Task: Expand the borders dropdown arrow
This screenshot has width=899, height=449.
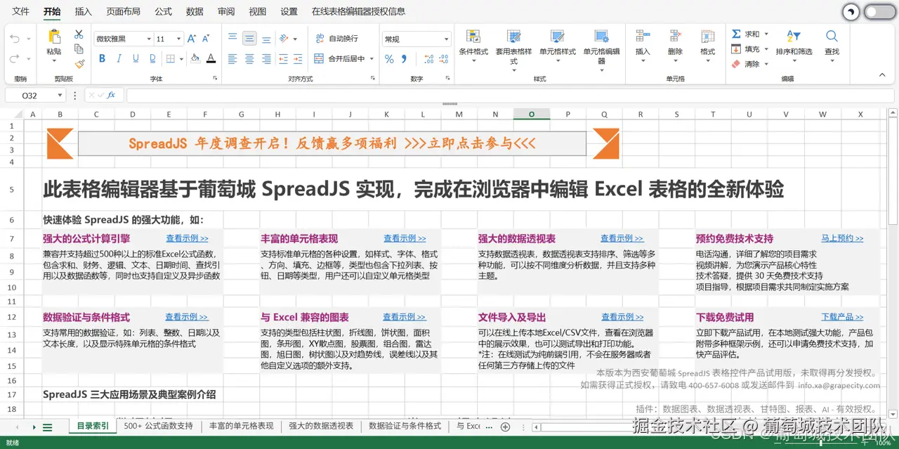Action: tap(181, 59)
